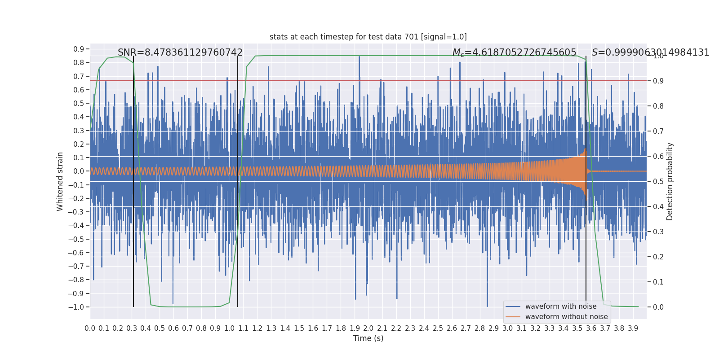Click the 0.5 tick on the detection probability axis

(658, 182)
